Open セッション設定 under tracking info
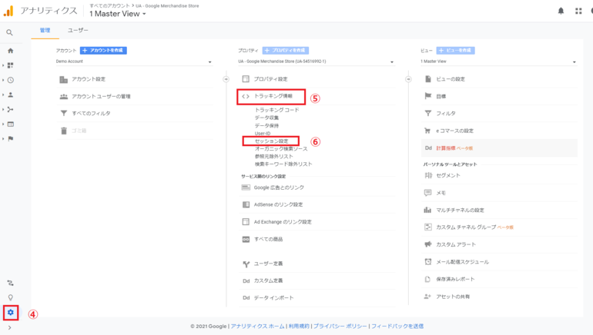This screenshot has height=335, width=593. coord(271,141)
